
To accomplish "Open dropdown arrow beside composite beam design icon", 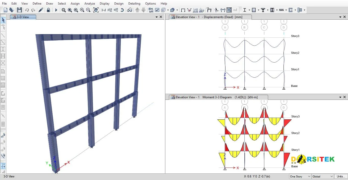I will coord(268,10).
